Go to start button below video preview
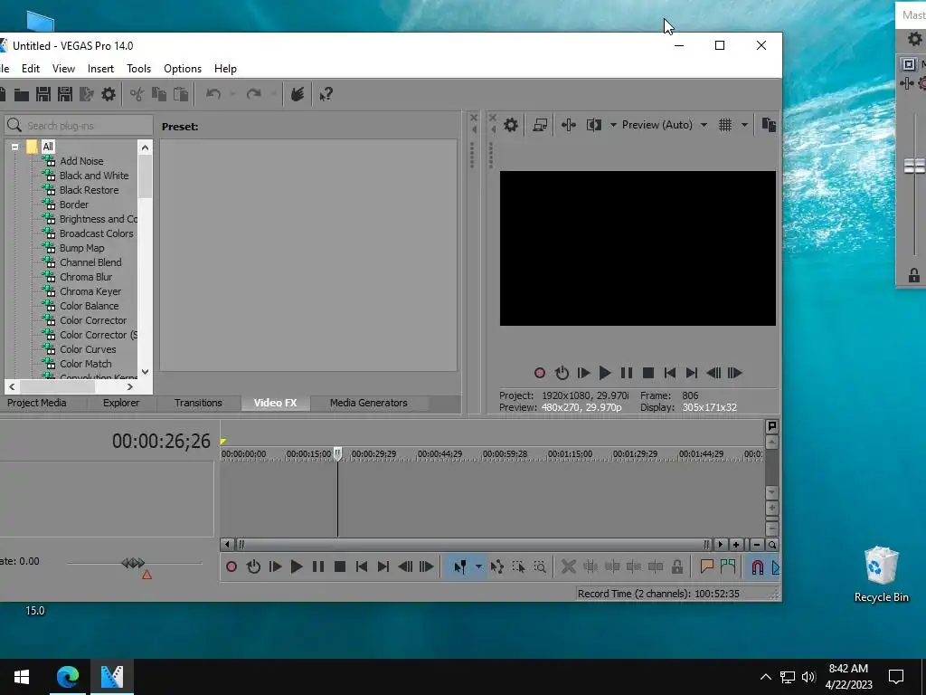Viewport: 926px width, 695px height. pos(670,373)
